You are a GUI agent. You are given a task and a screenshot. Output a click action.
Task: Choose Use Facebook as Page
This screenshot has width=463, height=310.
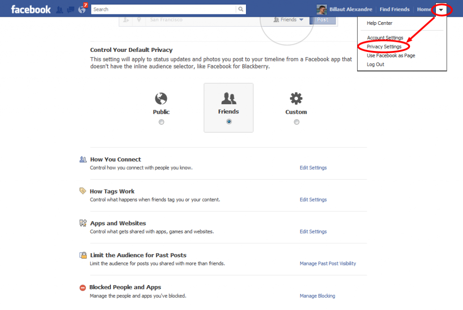point(391,56)
